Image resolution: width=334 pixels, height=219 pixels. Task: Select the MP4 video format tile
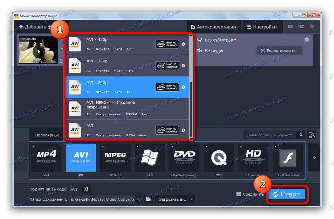(x=46, y=158)
